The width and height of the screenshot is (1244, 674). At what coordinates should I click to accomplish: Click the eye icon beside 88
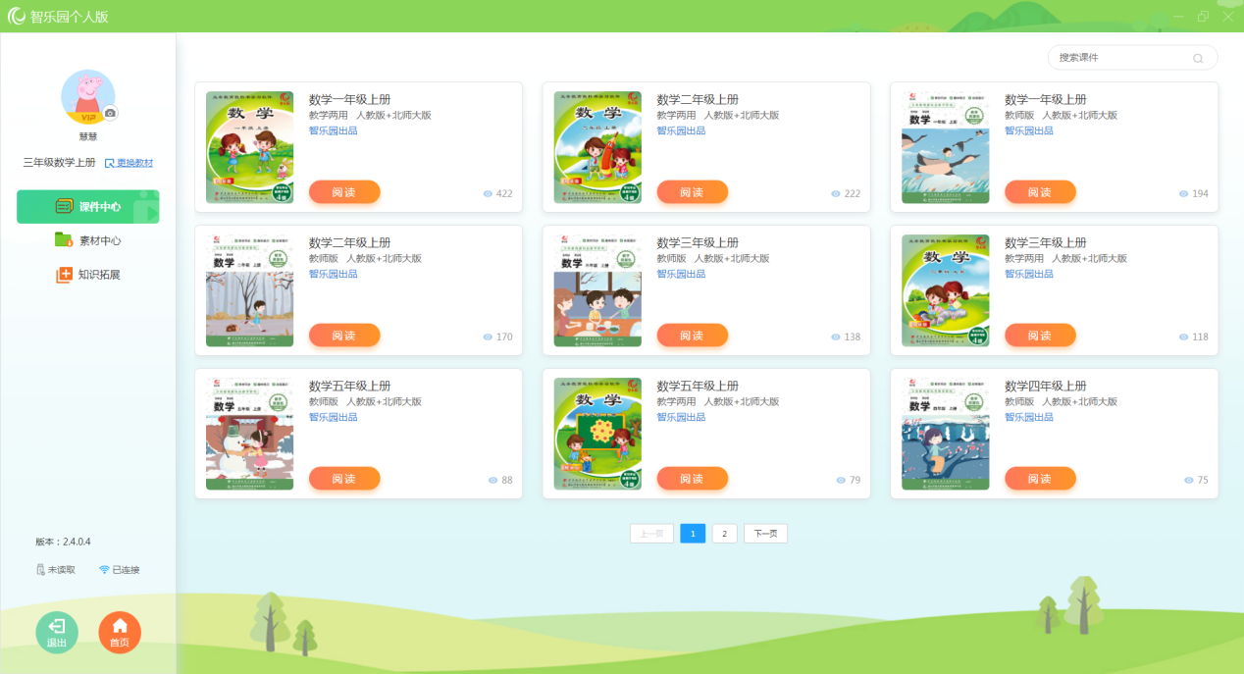493,481
